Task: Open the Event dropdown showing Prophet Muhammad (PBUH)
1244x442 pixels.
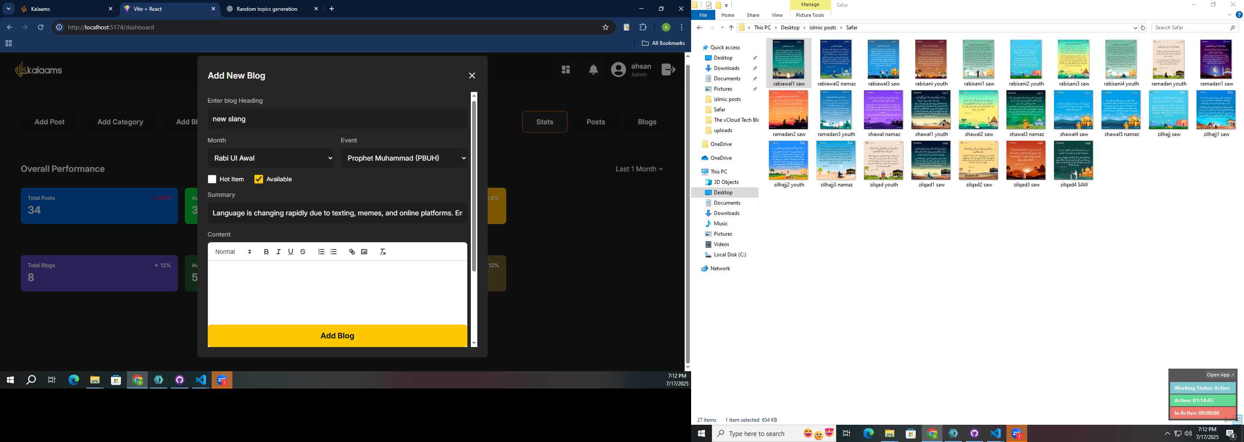Action: click(404, 158)
